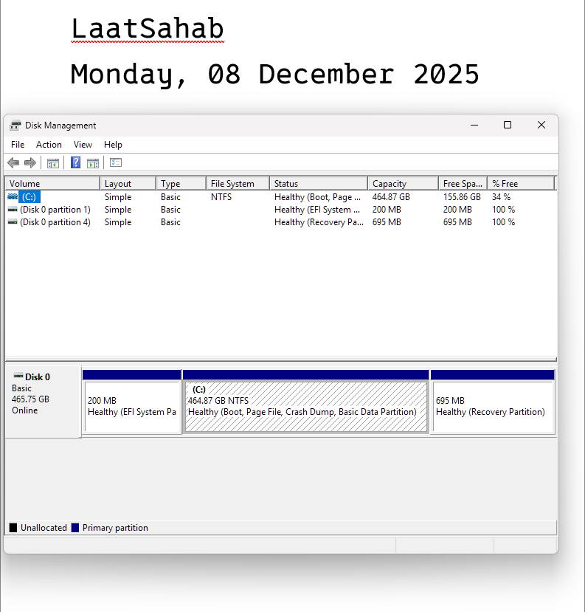Open the Help menu

pos(113,145)
